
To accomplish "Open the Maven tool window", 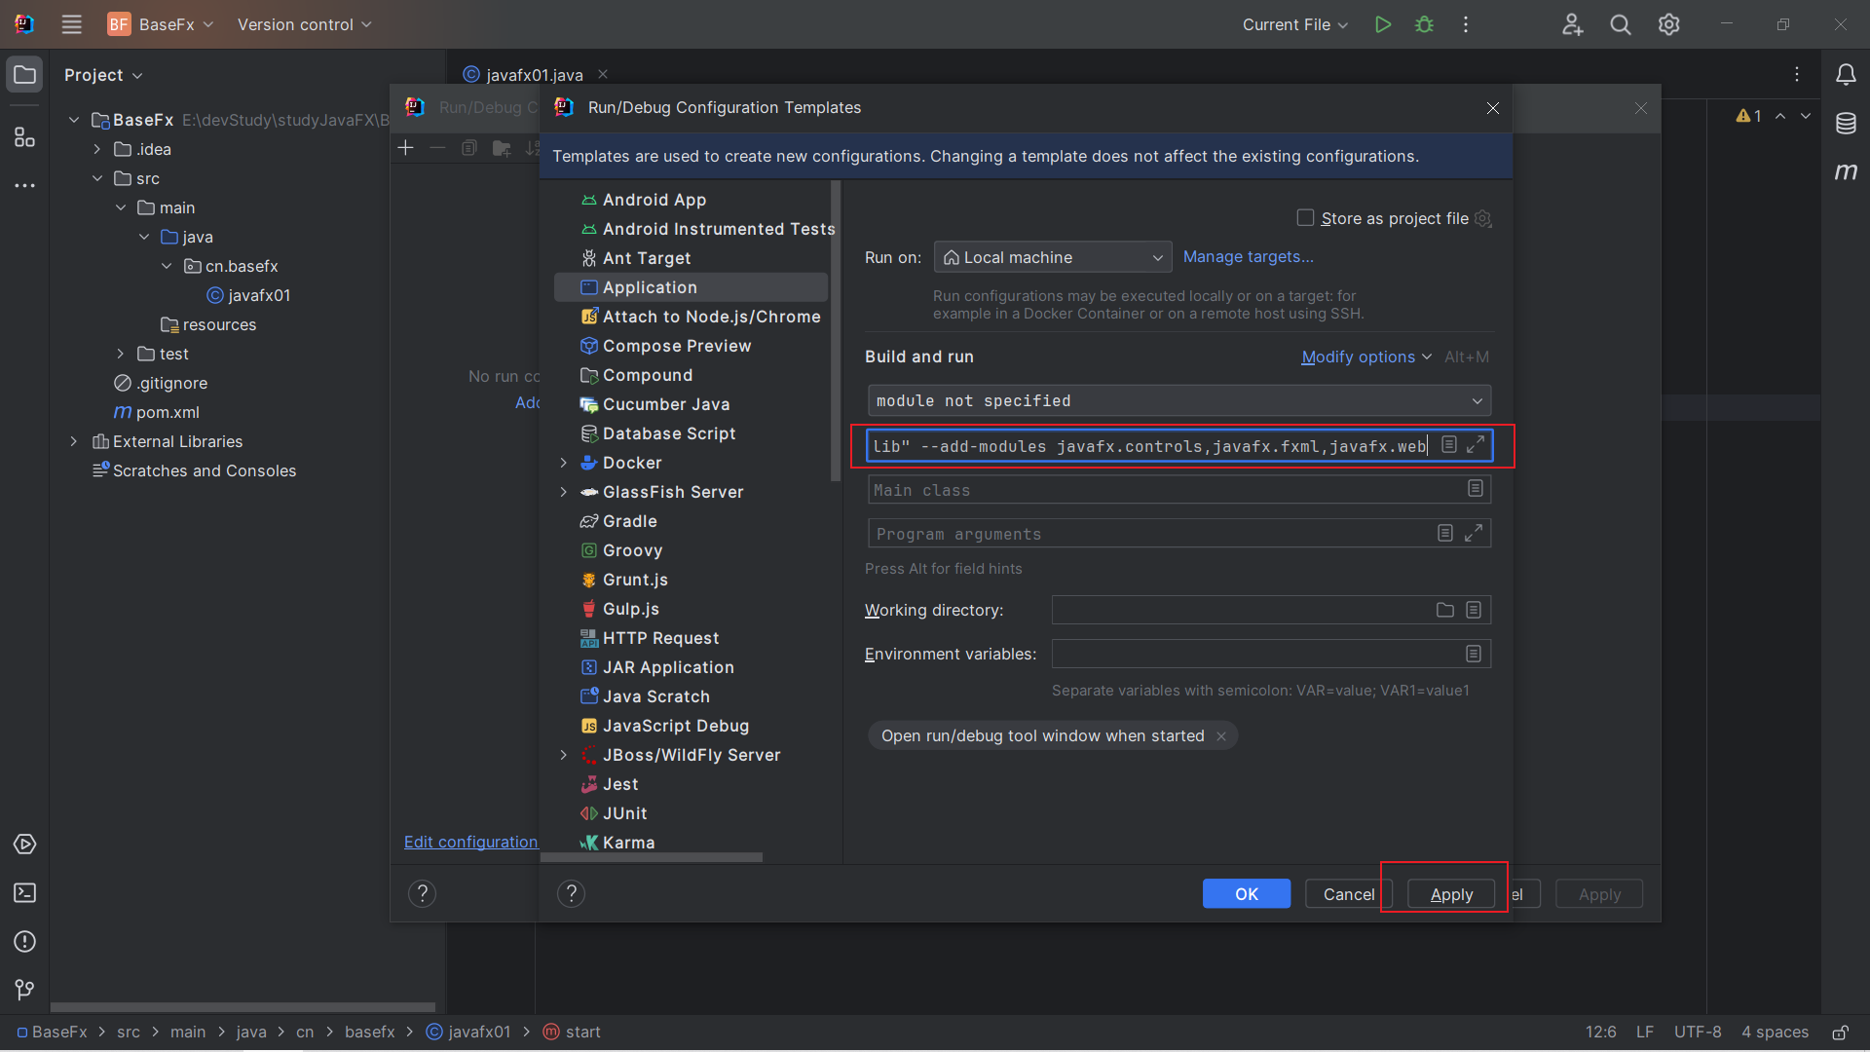I will 1846,171.
